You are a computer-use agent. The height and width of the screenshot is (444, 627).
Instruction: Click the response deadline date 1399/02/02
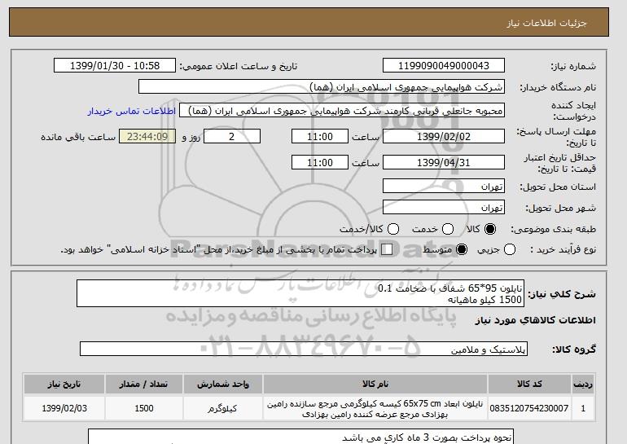tap(444, 136)
